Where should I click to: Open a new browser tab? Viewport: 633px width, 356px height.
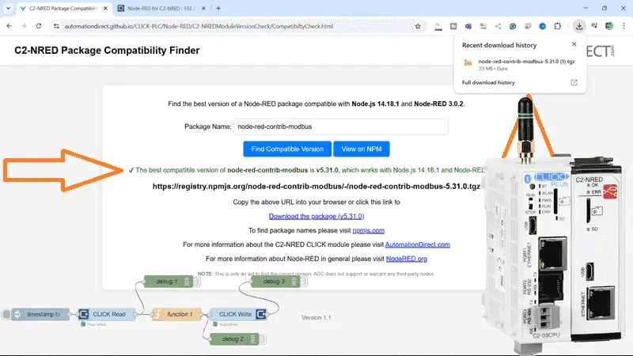218,9
